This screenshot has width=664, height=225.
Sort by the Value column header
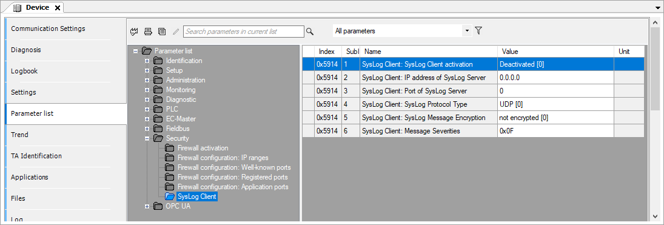coord(555,52)
